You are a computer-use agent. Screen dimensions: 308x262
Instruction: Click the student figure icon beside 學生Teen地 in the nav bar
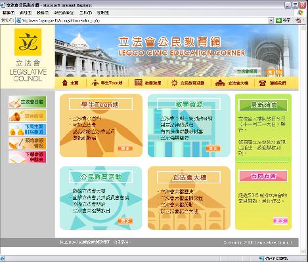(95, 83)
